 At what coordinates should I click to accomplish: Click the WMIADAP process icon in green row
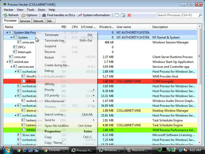(x=23, y=130)
